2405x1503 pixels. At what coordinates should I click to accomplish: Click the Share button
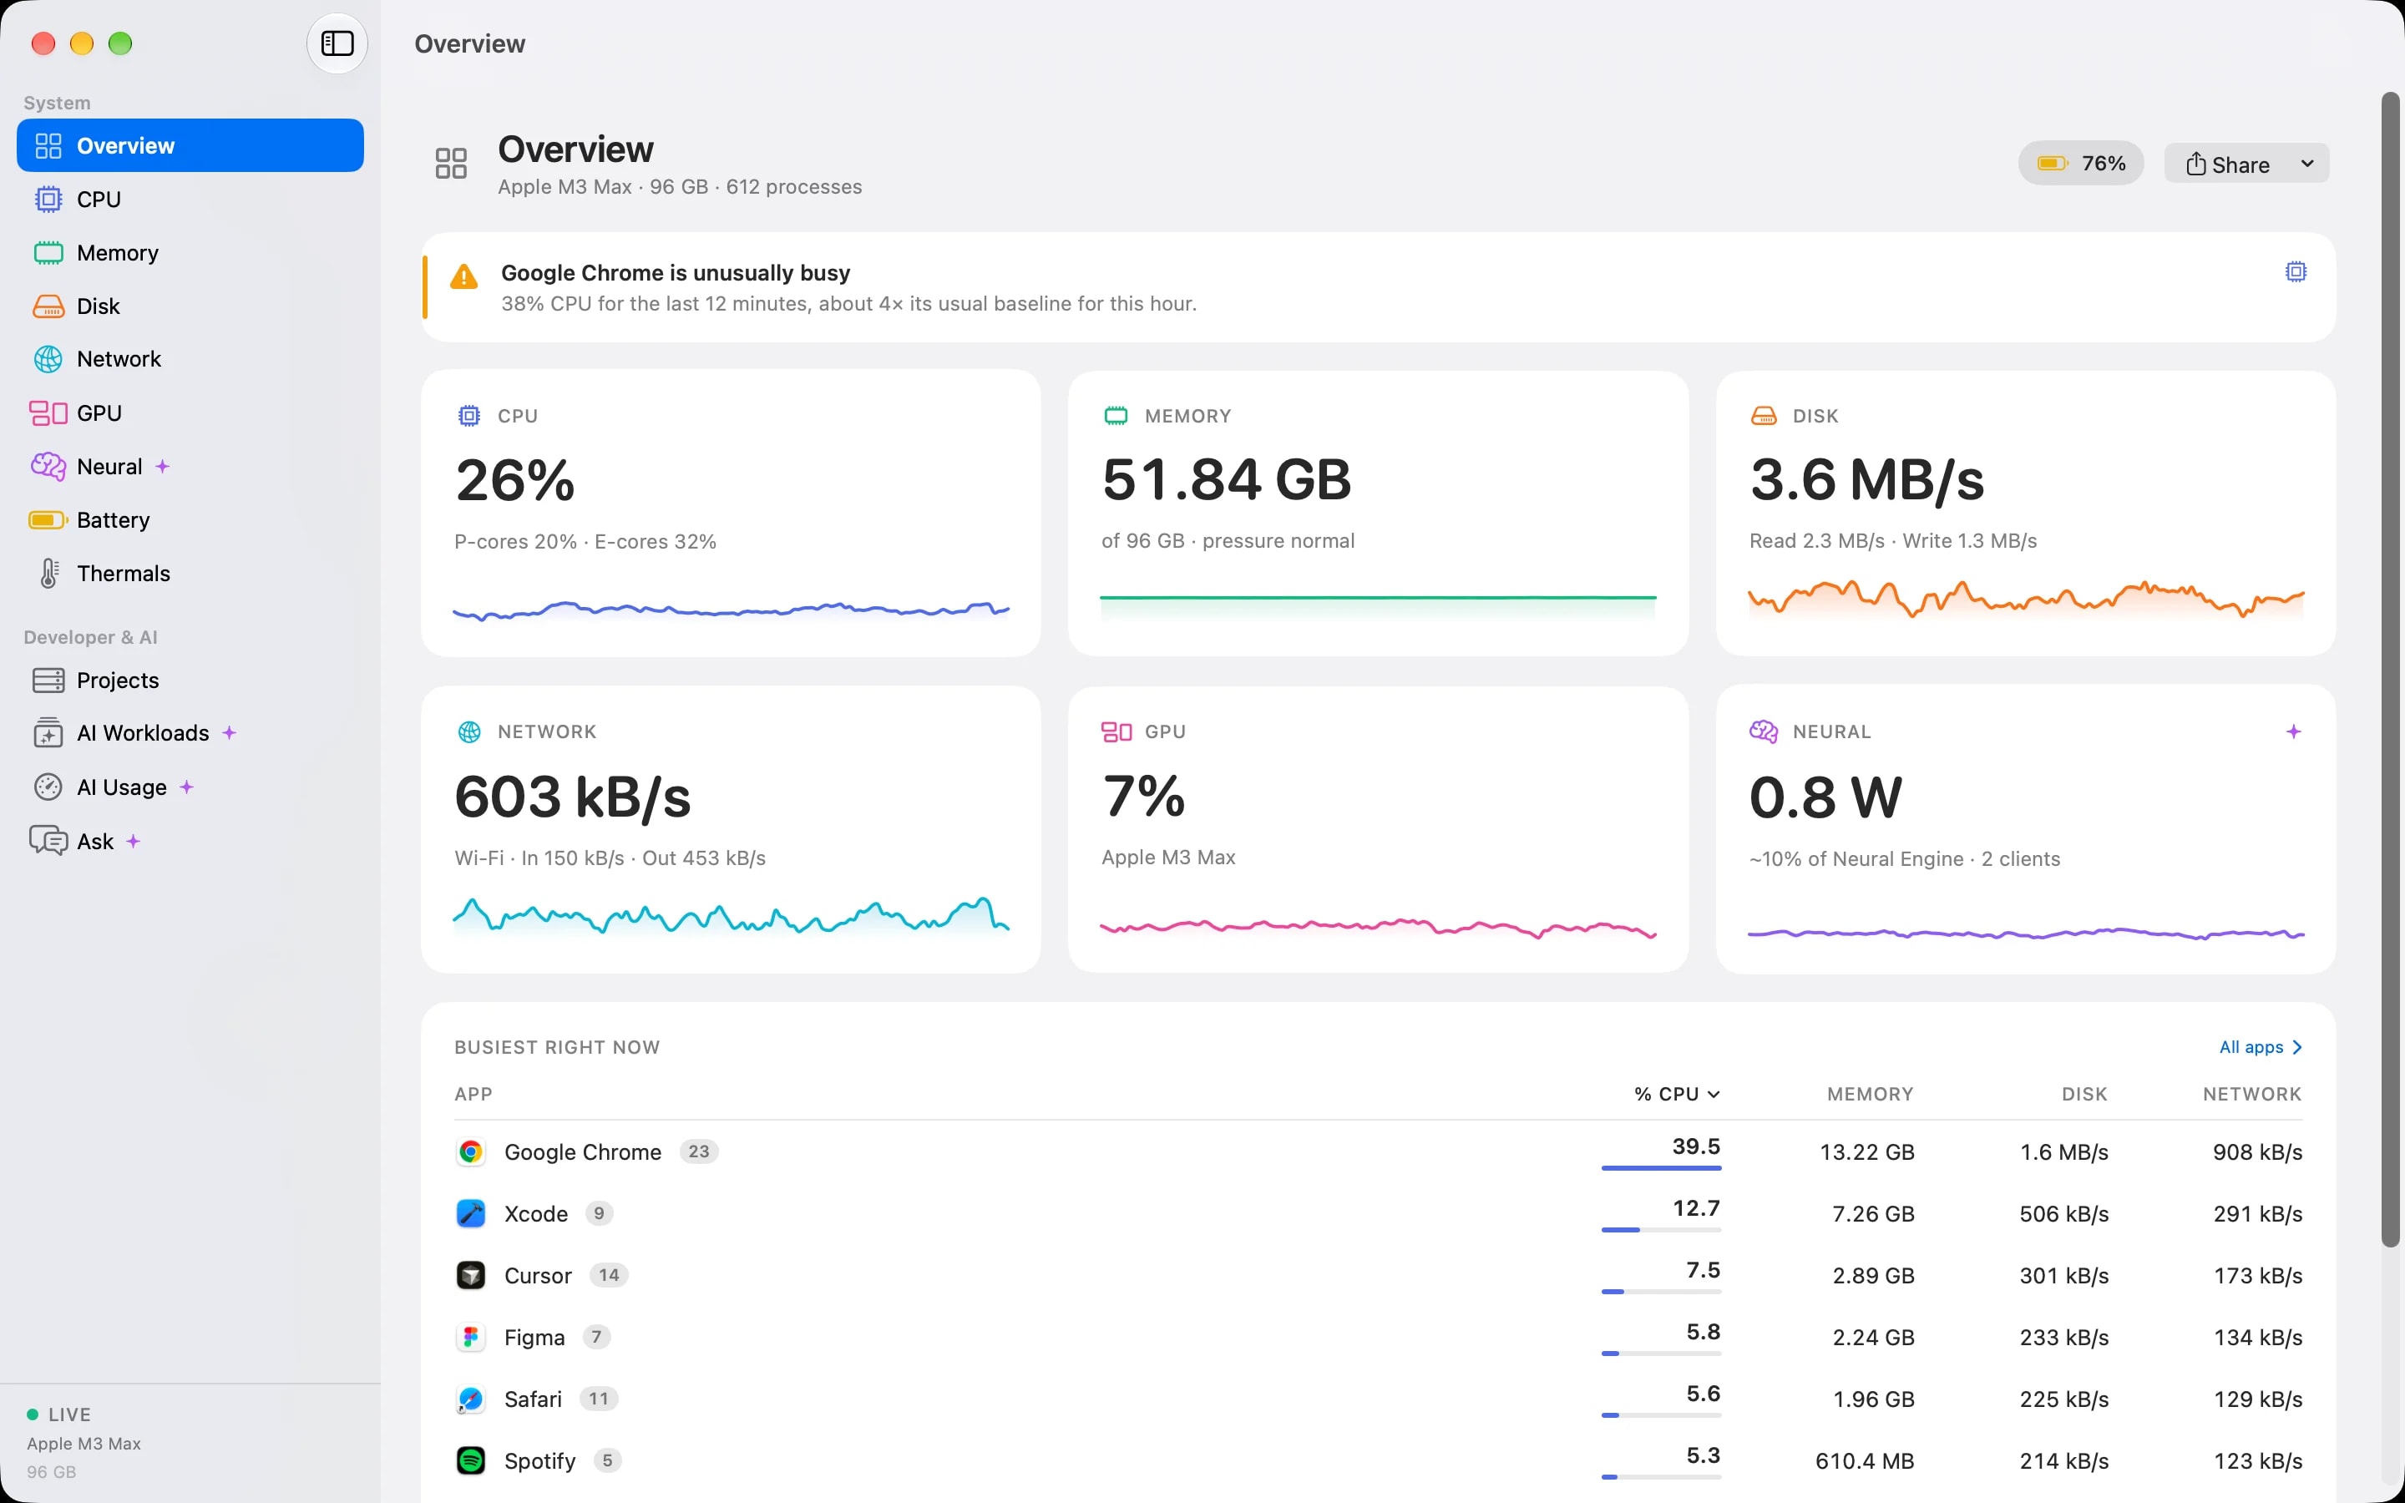click(x=2227, y=164)
